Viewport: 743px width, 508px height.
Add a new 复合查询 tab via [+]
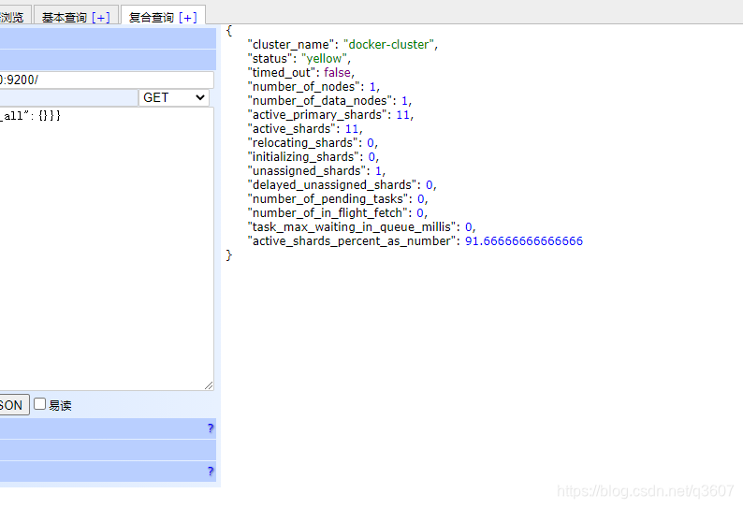tap(188, 18)
